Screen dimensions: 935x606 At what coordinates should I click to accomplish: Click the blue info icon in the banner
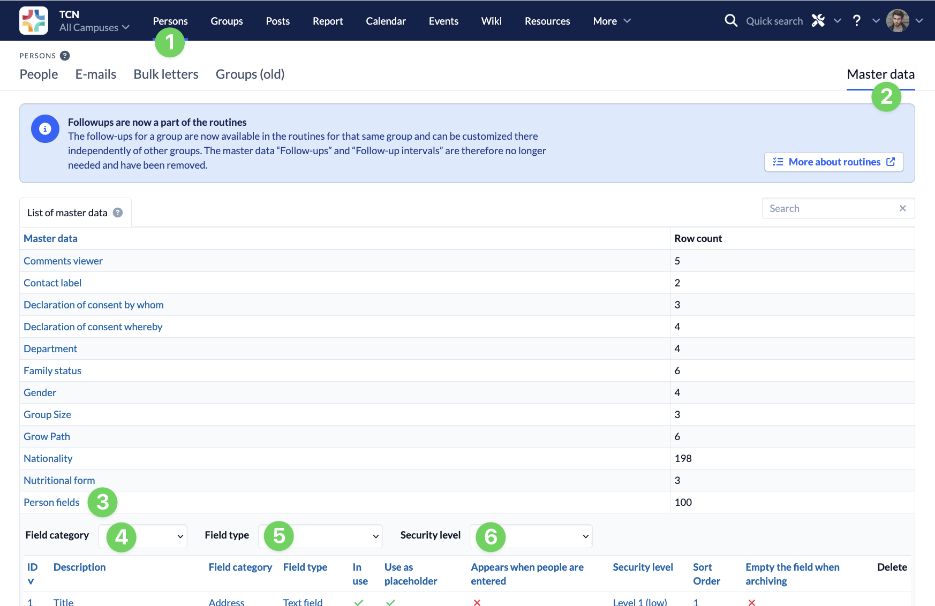click(45, 129)
